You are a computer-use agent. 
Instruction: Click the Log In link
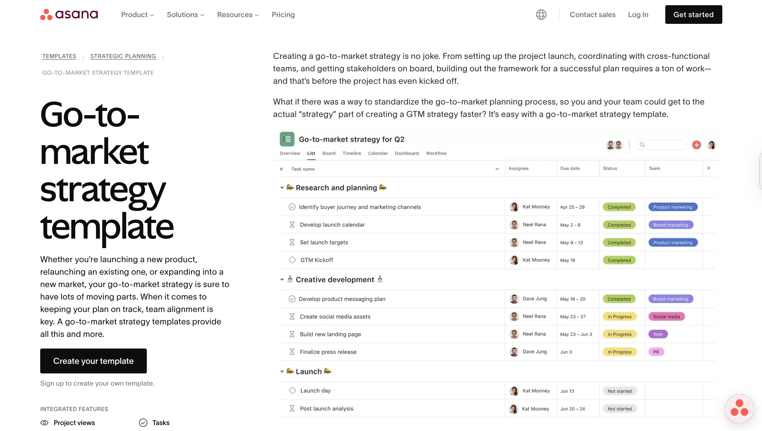click(x=638, y=15)
